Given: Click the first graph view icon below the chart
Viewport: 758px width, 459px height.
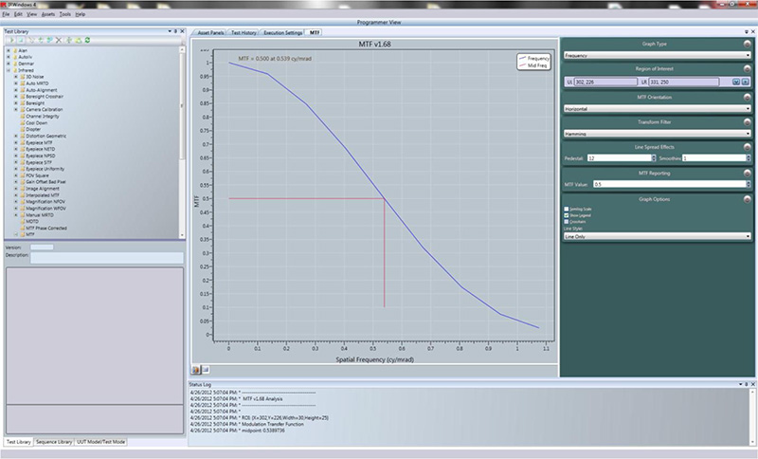Looking at the screenshot, I should pyautogui.click(x=196, y=368).
